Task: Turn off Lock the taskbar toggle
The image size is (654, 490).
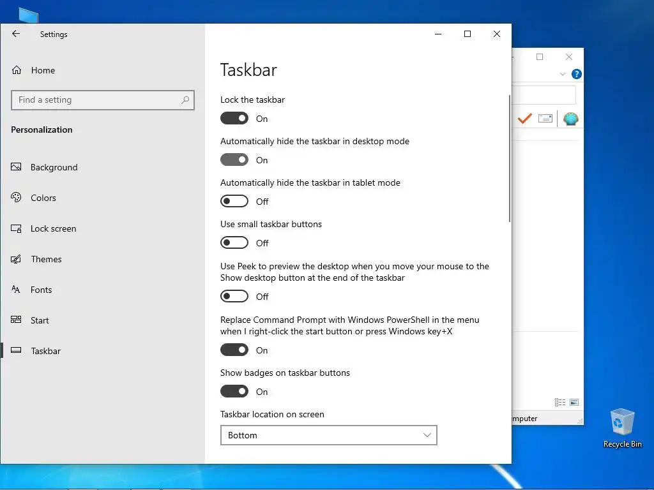Action: (x=234, y=118)
